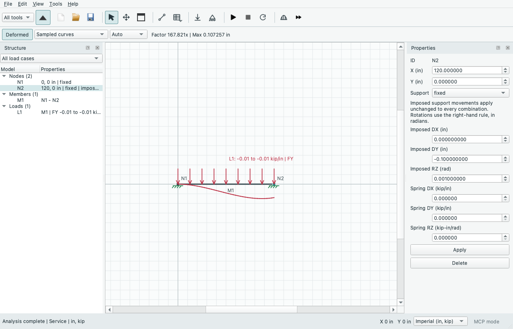Select the add load downward arrow tool
Screen dimensions: 513x329
pyautogui.click(x=198, y=17)
